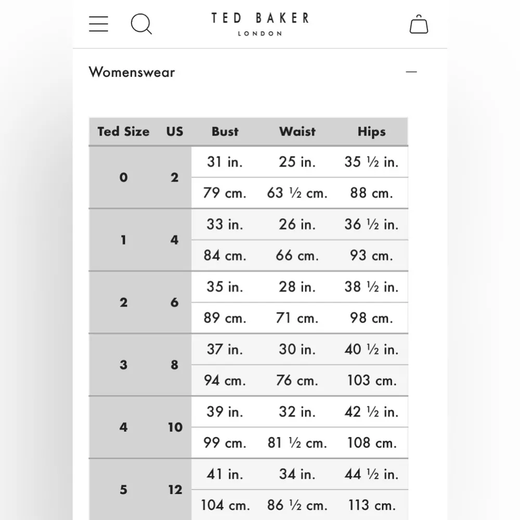
Task: Open the hamburger navigation menu
Action: pyautogui.click(x=99, y=24)
